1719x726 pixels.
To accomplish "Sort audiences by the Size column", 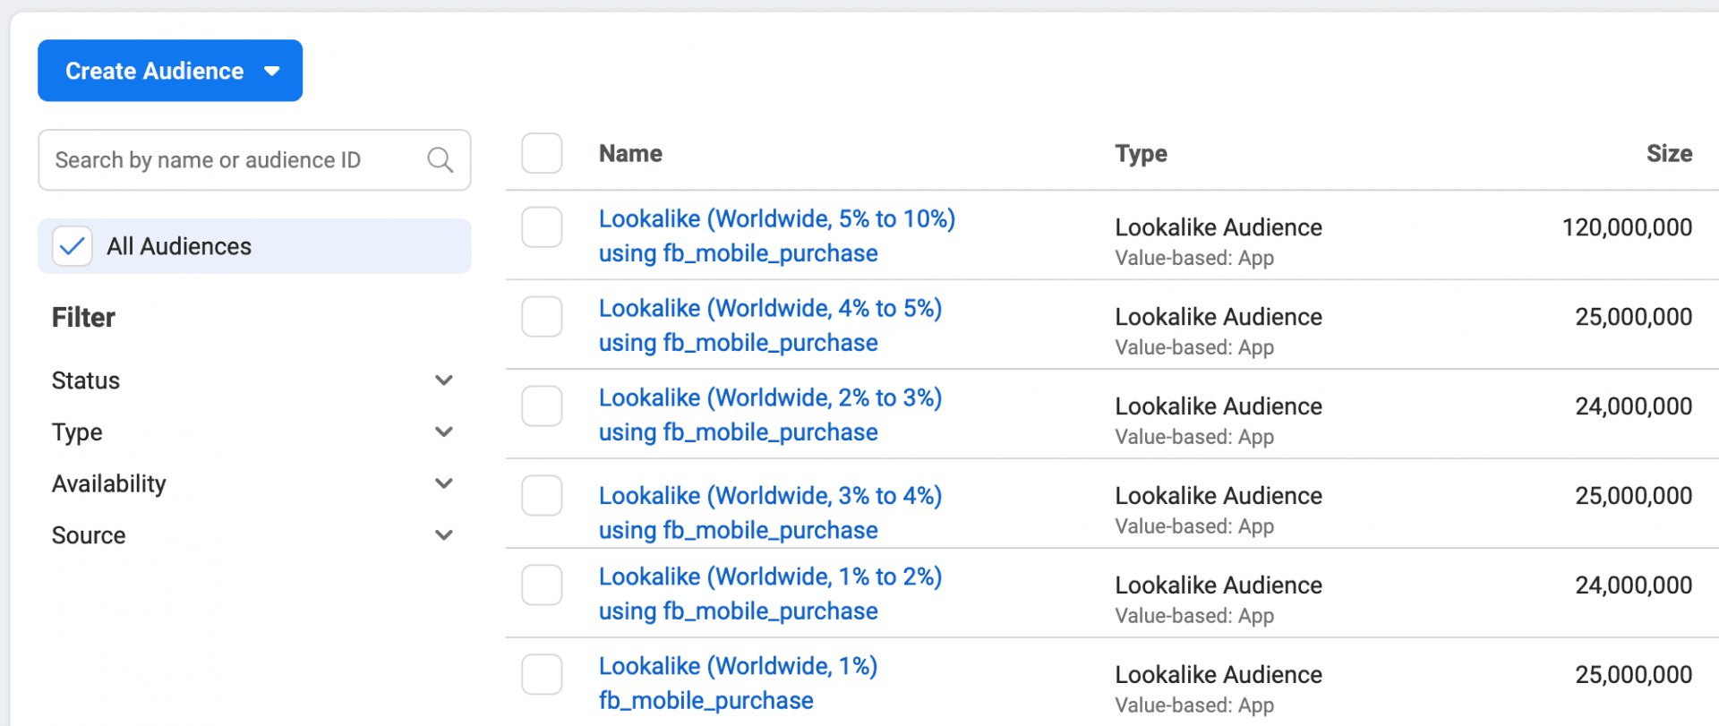I will (x=1668, y=153).
